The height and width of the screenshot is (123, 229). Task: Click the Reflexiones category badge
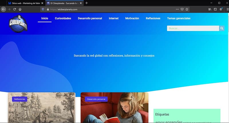point(20,99)
